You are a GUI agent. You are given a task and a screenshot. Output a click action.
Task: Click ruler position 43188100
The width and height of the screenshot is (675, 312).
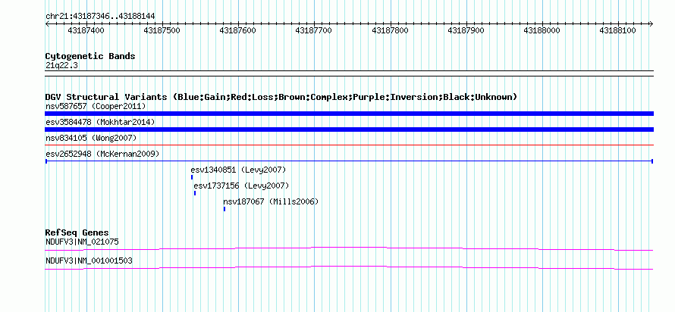(618, 30)
